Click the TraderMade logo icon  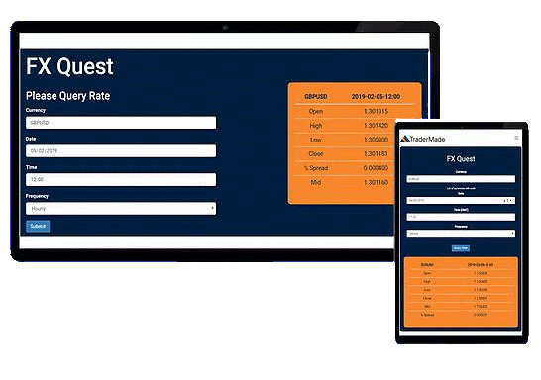click(x=405, y=139)
